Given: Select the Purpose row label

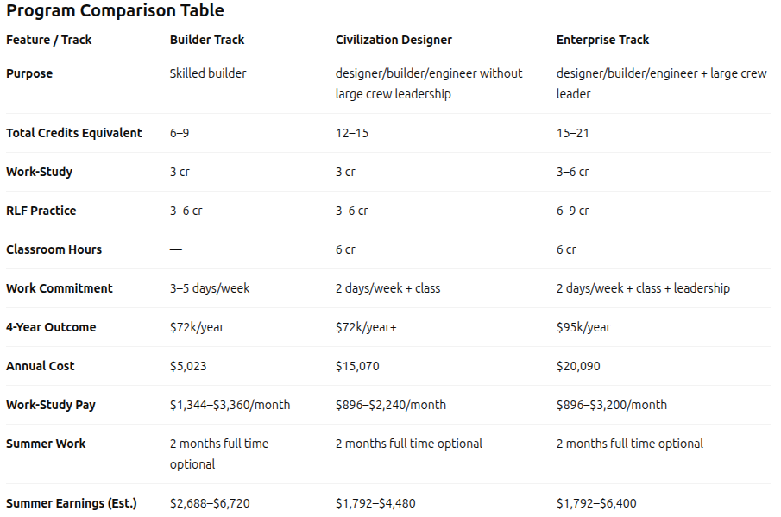Looking at the screenshot, I should (x=29, y=73).
